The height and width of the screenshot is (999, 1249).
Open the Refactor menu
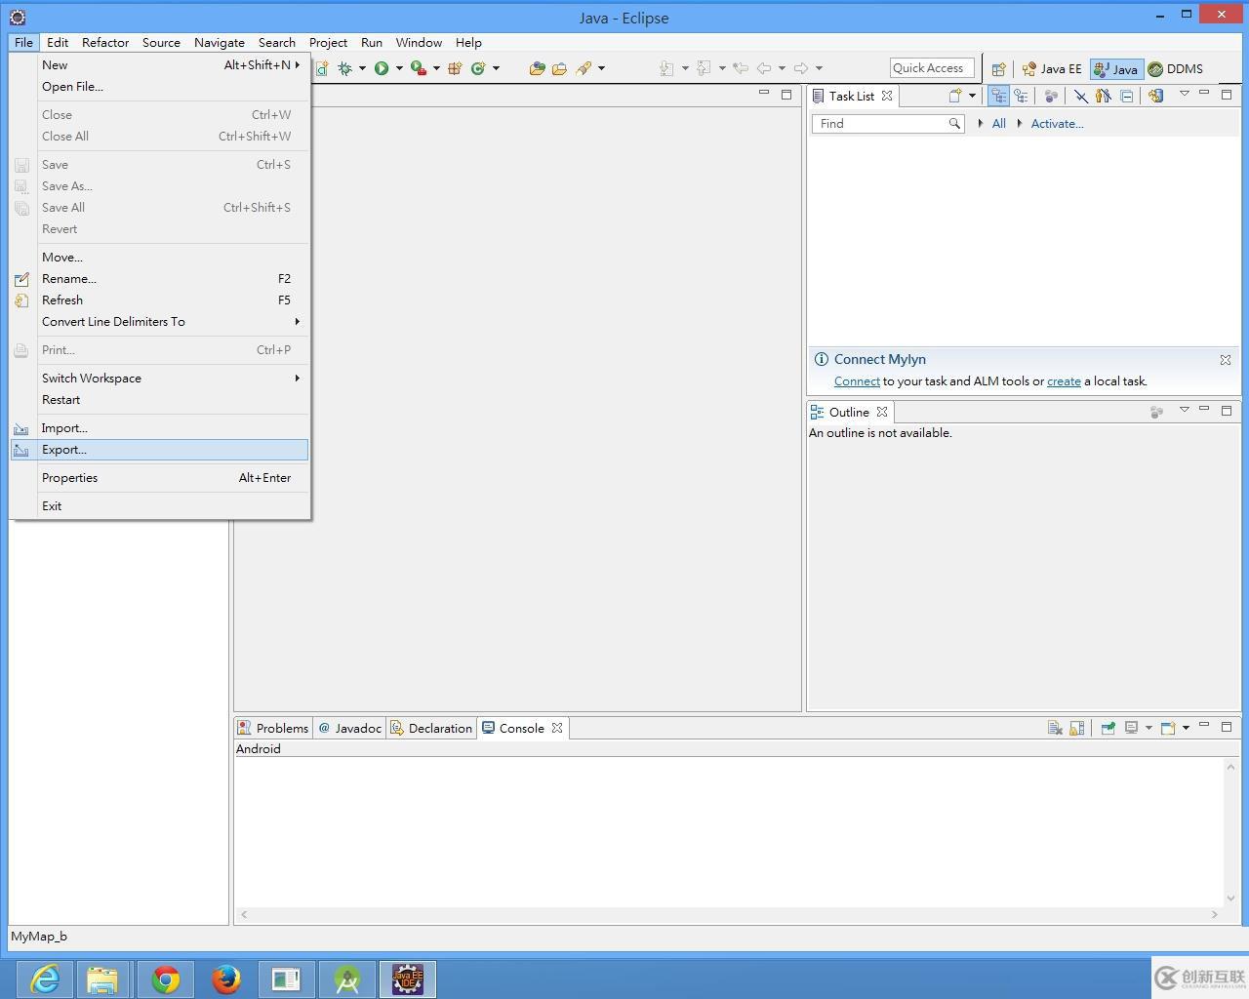click(105, 43)
